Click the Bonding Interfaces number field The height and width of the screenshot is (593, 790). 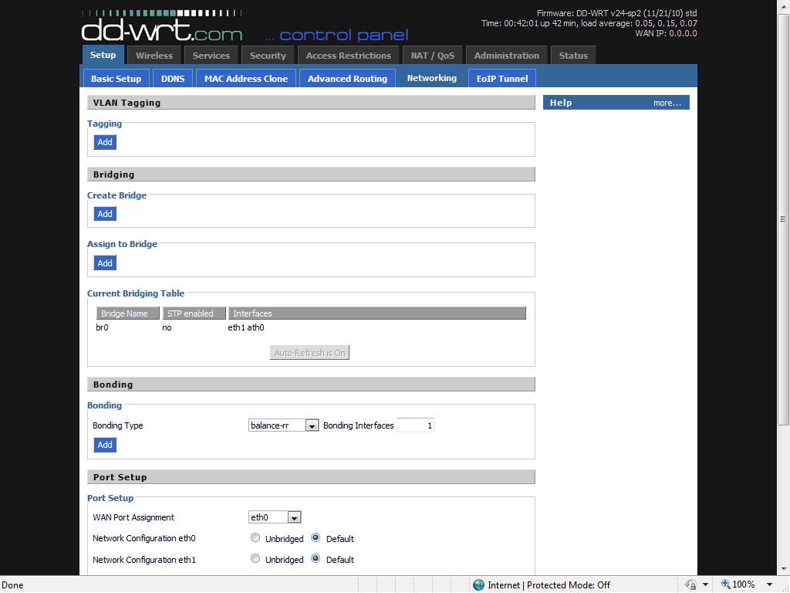[415, 425]
